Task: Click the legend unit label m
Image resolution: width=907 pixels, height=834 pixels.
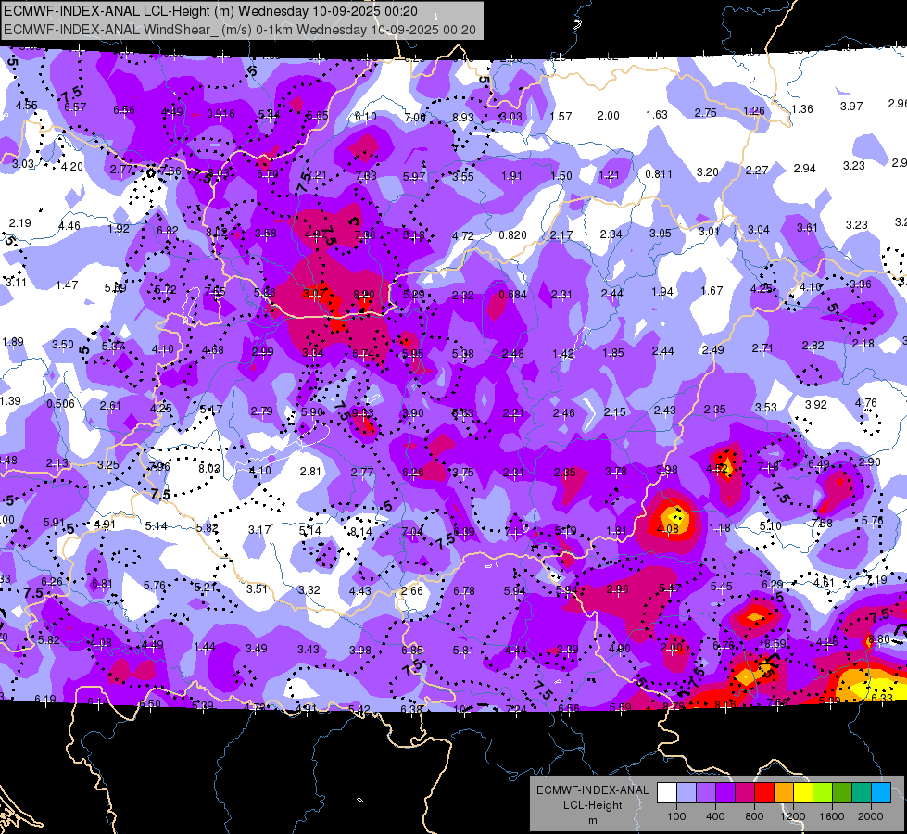Action: tap(592, 820)
